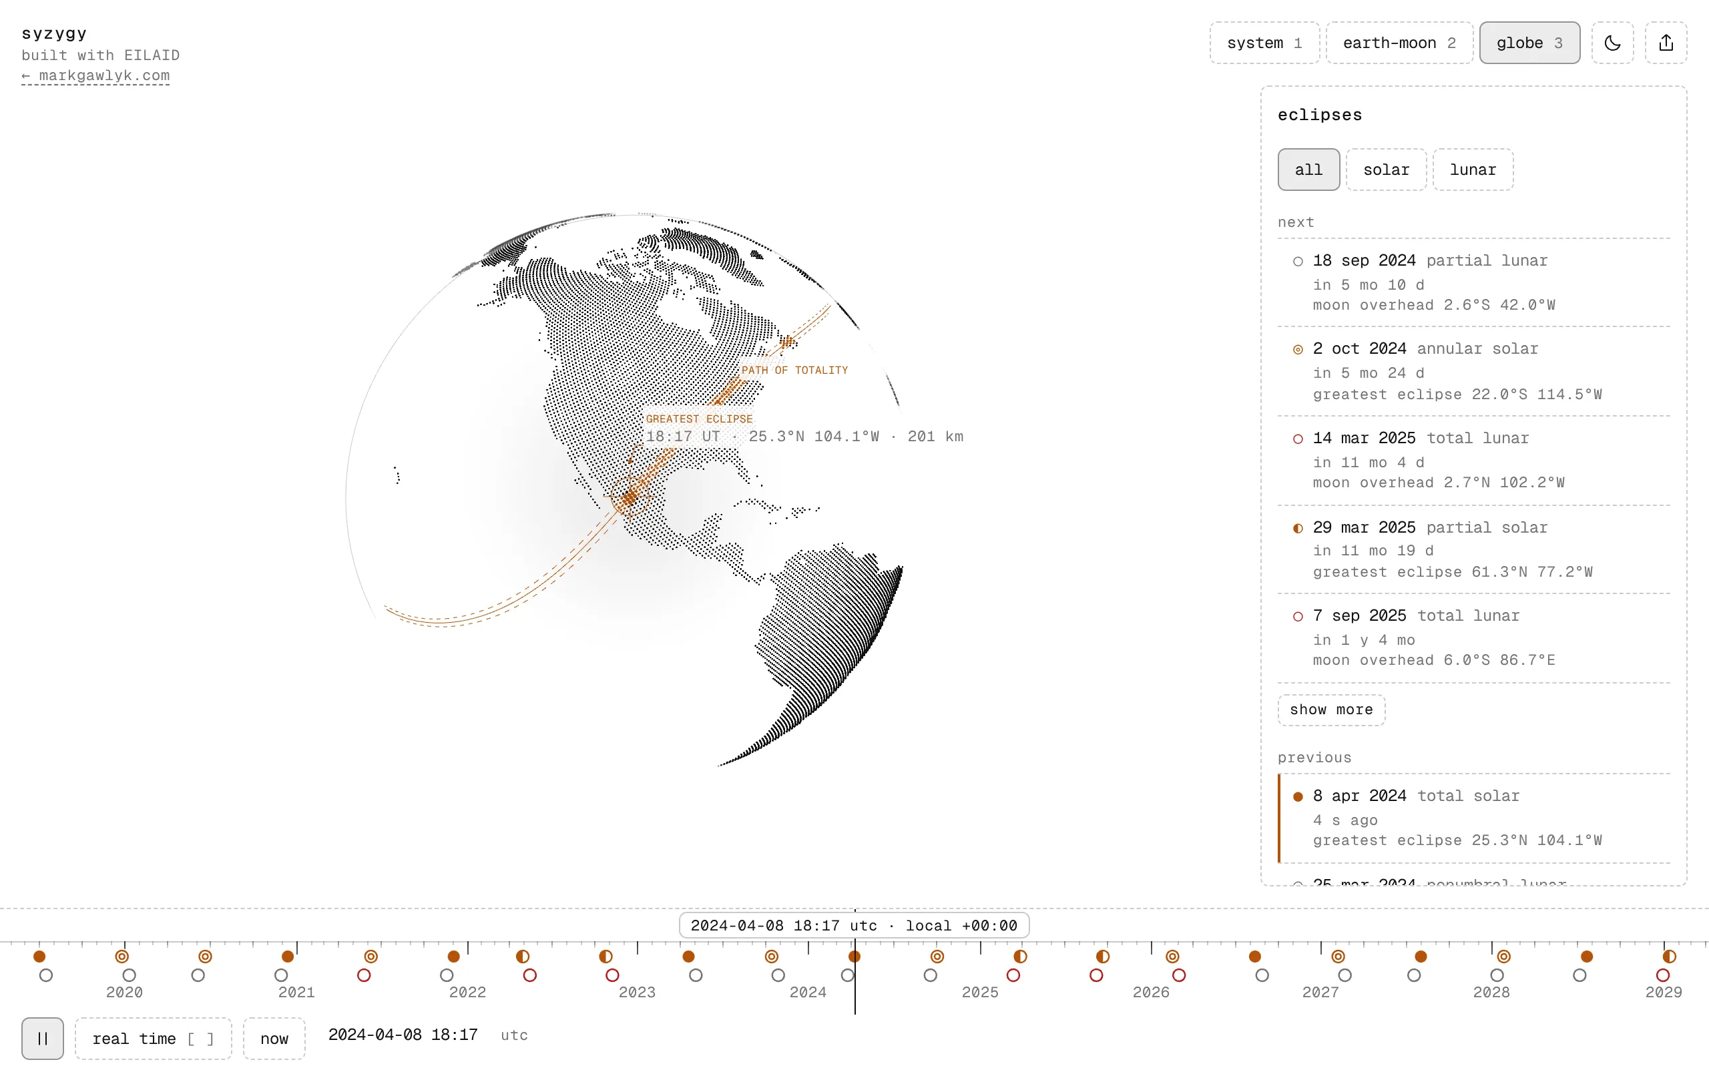Viewport: 1709px width, 1068px height.
Task: Click the 8 apr 2024 total solar text
Action: point(1416,796)
